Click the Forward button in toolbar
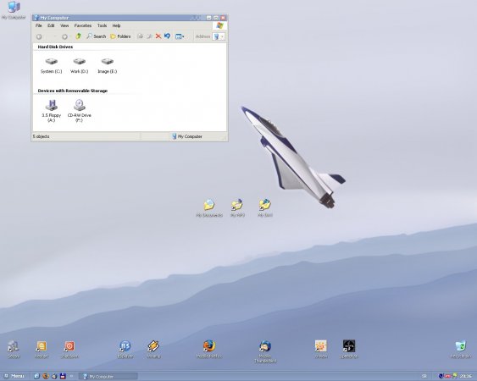The height and width of the screenshot is (381, 477). 64,36
